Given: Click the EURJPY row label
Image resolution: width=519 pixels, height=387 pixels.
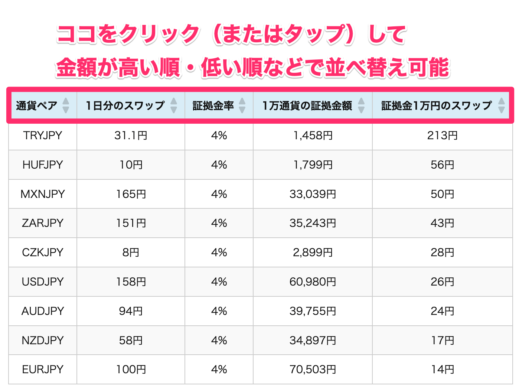Looking at the screenshot, I should pos(43,370).
